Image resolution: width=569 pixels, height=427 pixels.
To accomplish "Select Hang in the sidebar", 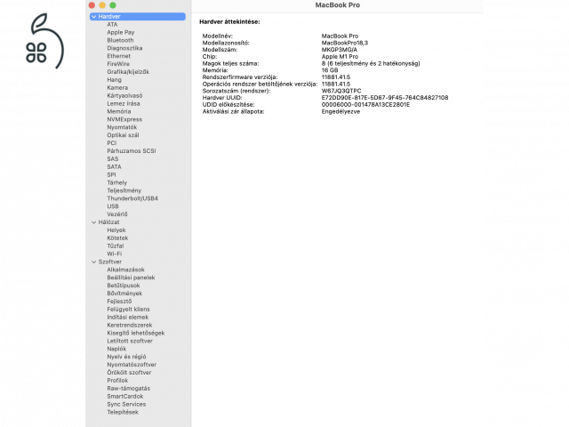I will (114, 80).
